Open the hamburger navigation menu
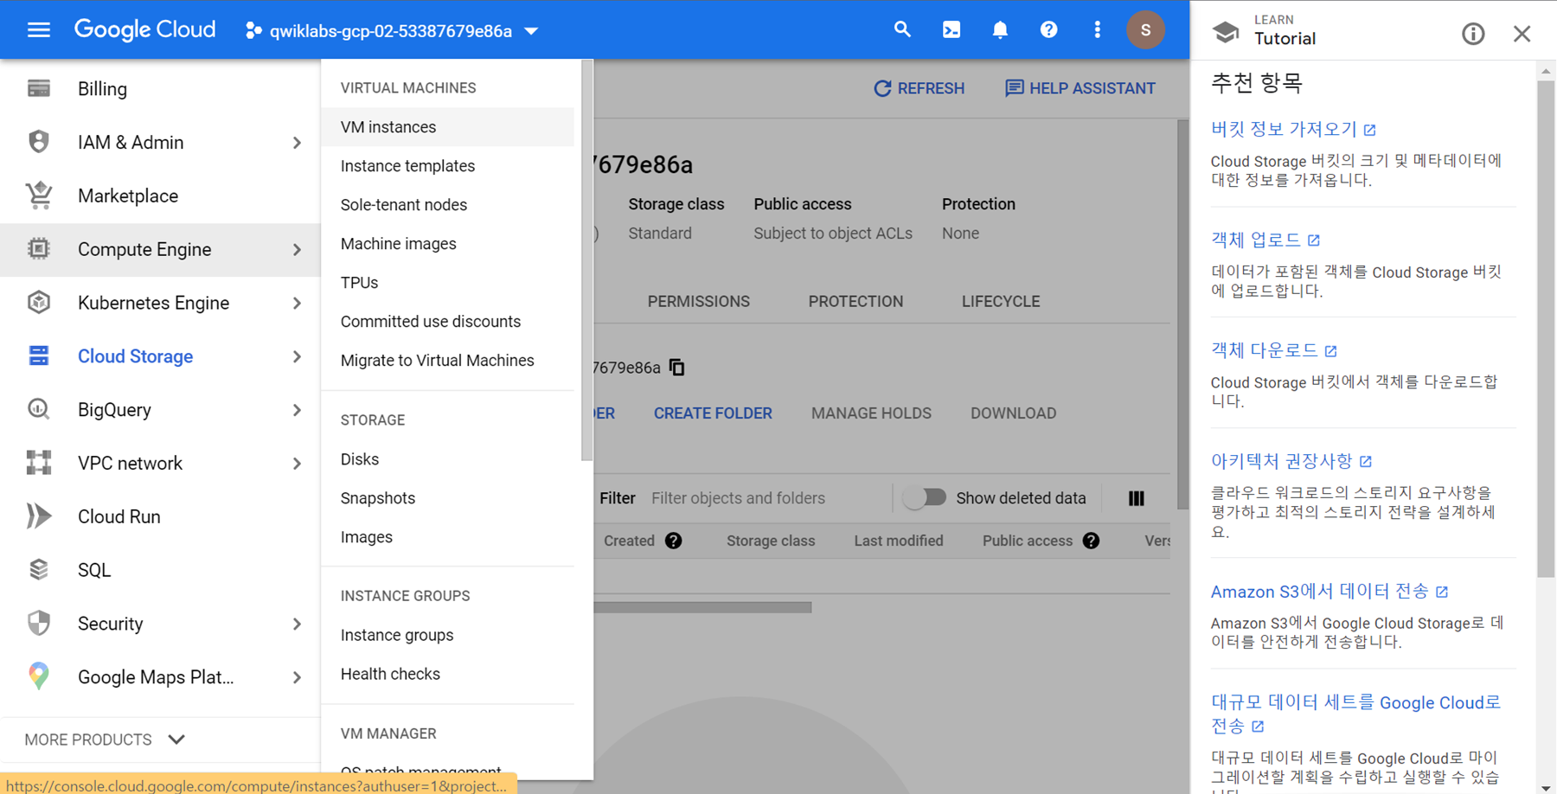 point(39,30)
